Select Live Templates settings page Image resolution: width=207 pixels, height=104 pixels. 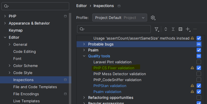coord(26,101)
